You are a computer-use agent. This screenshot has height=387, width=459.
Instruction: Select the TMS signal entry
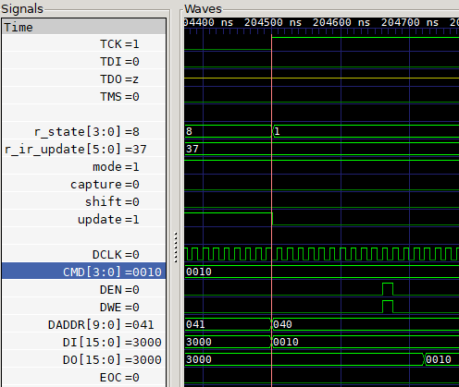point(84,97)
